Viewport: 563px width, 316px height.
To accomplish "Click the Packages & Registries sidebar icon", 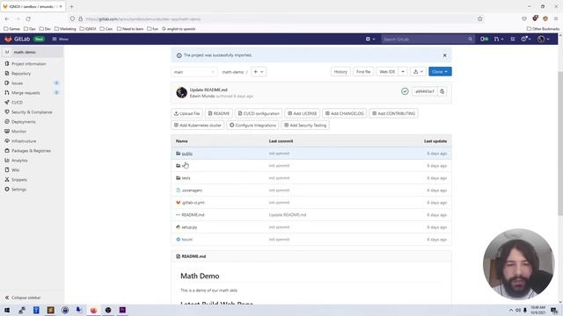I will tap(7, 151).
